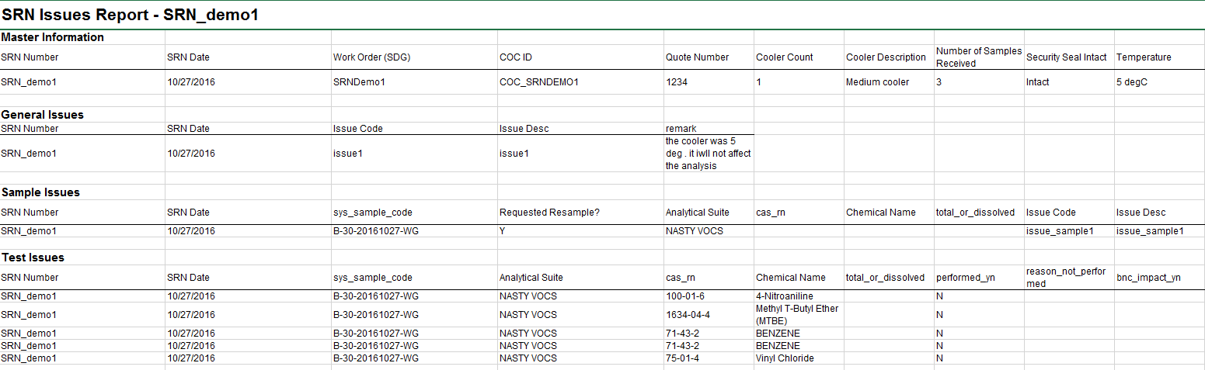Screen dimensions: 1205x370
Task: Click the Quote Number value 1234
Action: (677, 82)
